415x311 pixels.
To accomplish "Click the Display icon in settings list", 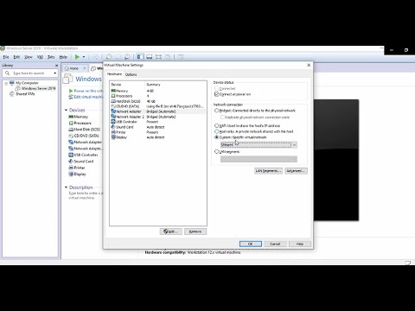I will (113, 137).
